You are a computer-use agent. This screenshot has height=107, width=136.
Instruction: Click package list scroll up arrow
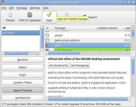tap(133, 27)
